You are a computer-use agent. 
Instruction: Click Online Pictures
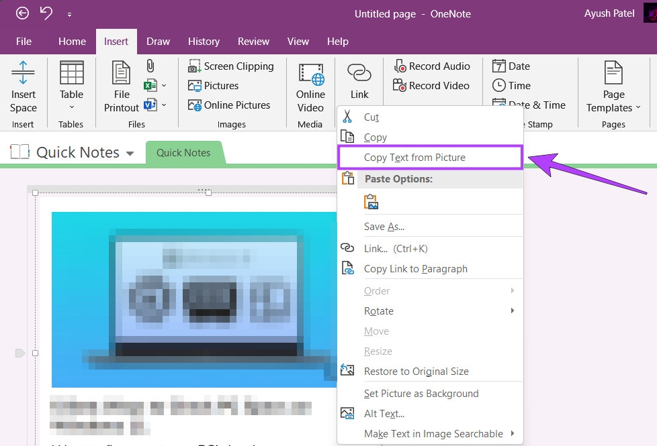pyautogui.click(x=229, y=105)
